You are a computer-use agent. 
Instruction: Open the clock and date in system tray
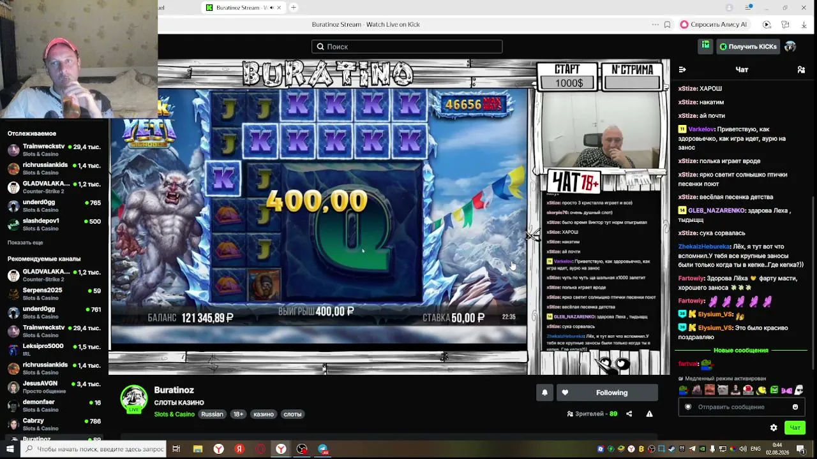click(777, 449)
